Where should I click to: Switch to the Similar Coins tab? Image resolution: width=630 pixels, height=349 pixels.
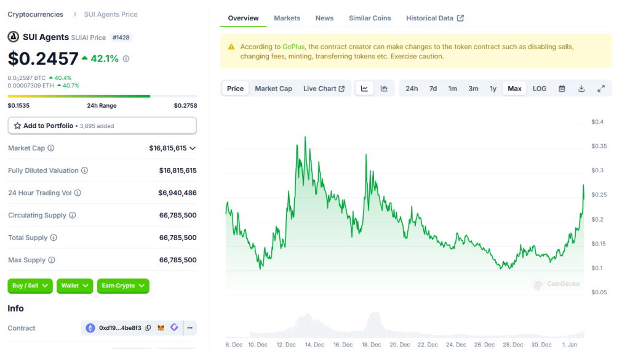click(x=370, y=18)
